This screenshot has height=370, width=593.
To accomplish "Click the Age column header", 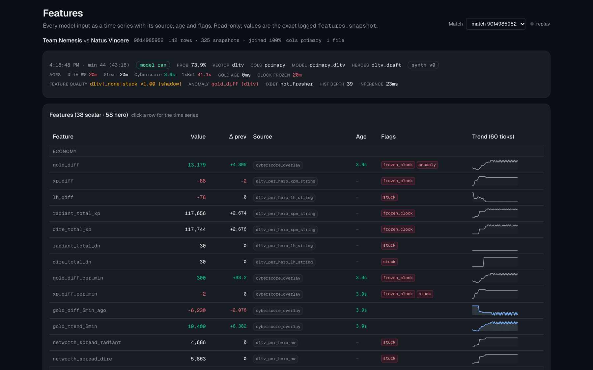I will (361, 136).
